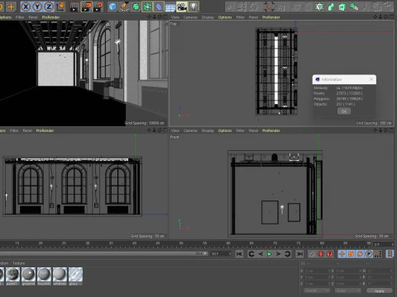Play animation forwards
The height and width of the screenshot is (297, 397).
click(x=270, y=254)
